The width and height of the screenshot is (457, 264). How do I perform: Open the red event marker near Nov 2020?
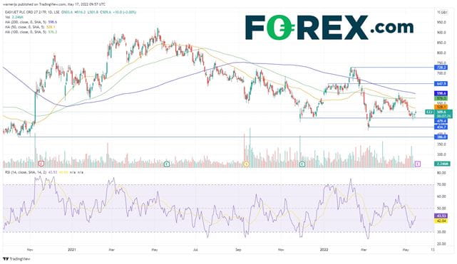(41, 164)
